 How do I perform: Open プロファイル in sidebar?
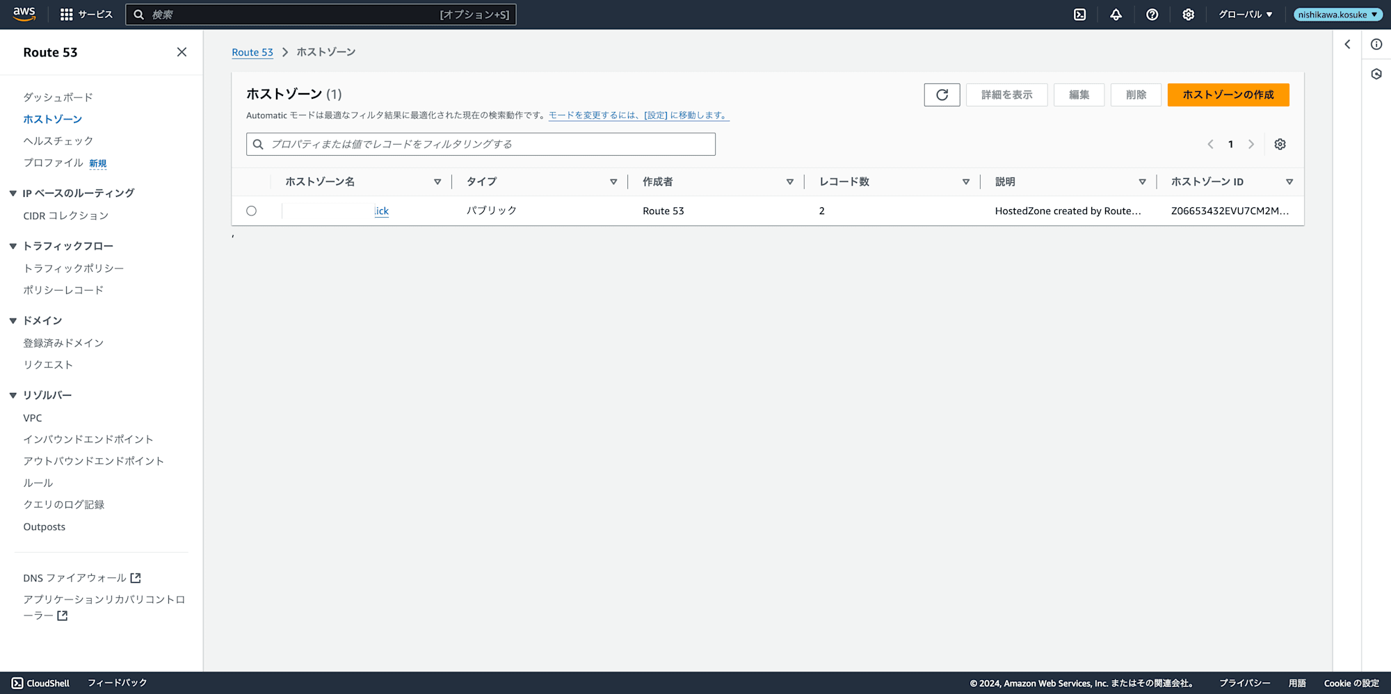(53, 163)
